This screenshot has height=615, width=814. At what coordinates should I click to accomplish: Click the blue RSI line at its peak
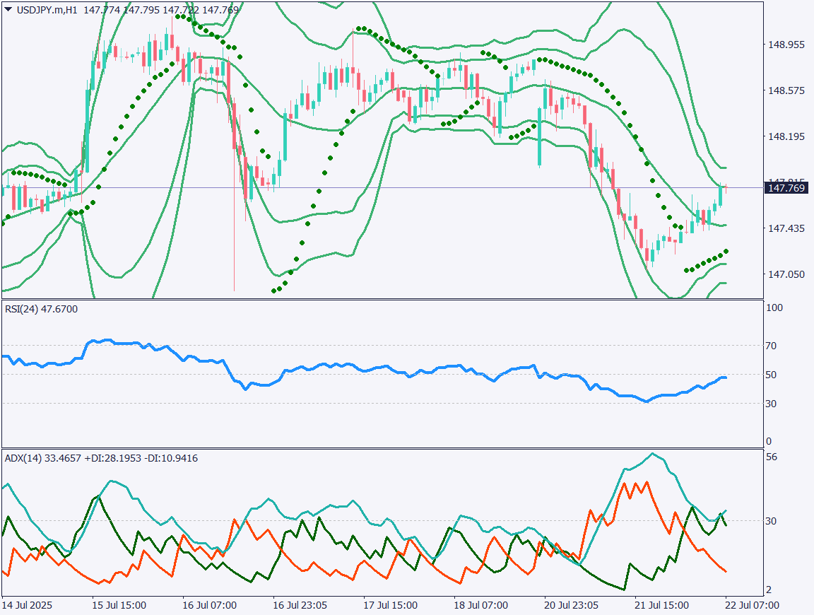pos(106,340)
